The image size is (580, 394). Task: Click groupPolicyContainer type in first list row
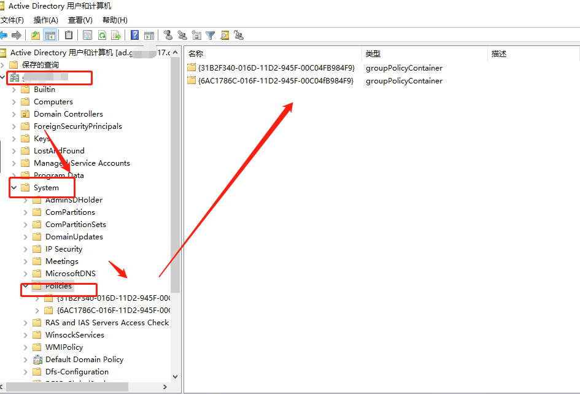(x=404, y=68)
